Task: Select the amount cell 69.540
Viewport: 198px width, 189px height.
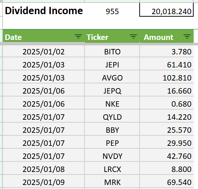Action: pyautogui.click(x=167, y=181)
